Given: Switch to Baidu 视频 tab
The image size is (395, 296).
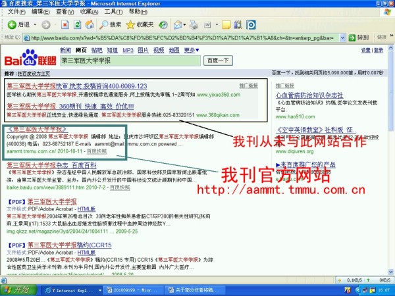Looking at the screenshot, I should click(159, 50).
